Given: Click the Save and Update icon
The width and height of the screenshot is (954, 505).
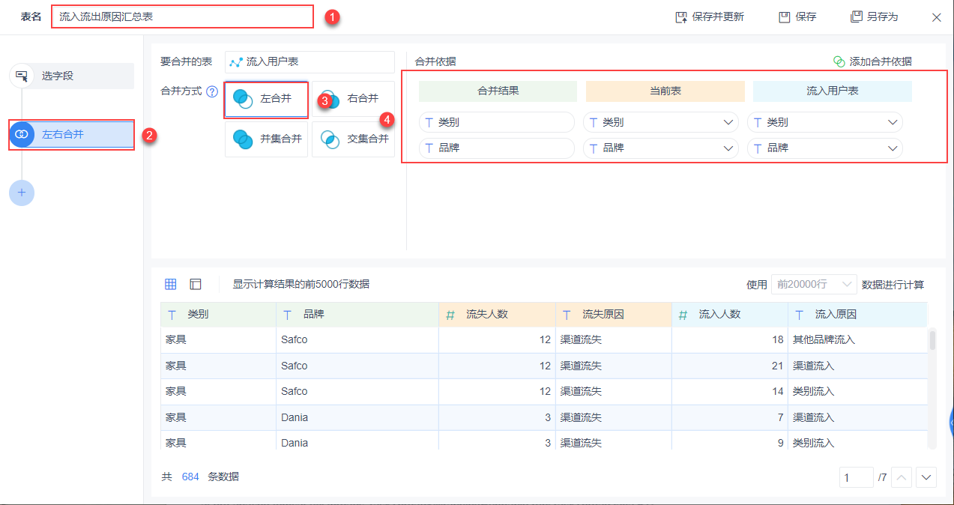Looking at the screenshot, I should [x=681, y=16].
